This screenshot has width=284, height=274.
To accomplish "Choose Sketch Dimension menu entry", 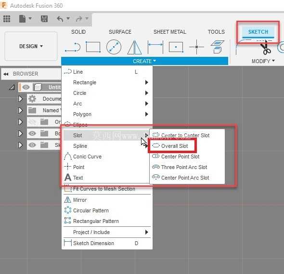I will click(107, 243).
